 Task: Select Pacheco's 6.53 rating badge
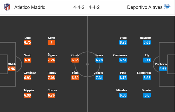pos(163,69)
